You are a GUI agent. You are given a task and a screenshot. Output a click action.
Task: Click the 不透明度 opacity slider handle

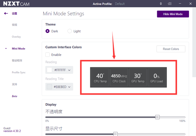tap(157, 117)
